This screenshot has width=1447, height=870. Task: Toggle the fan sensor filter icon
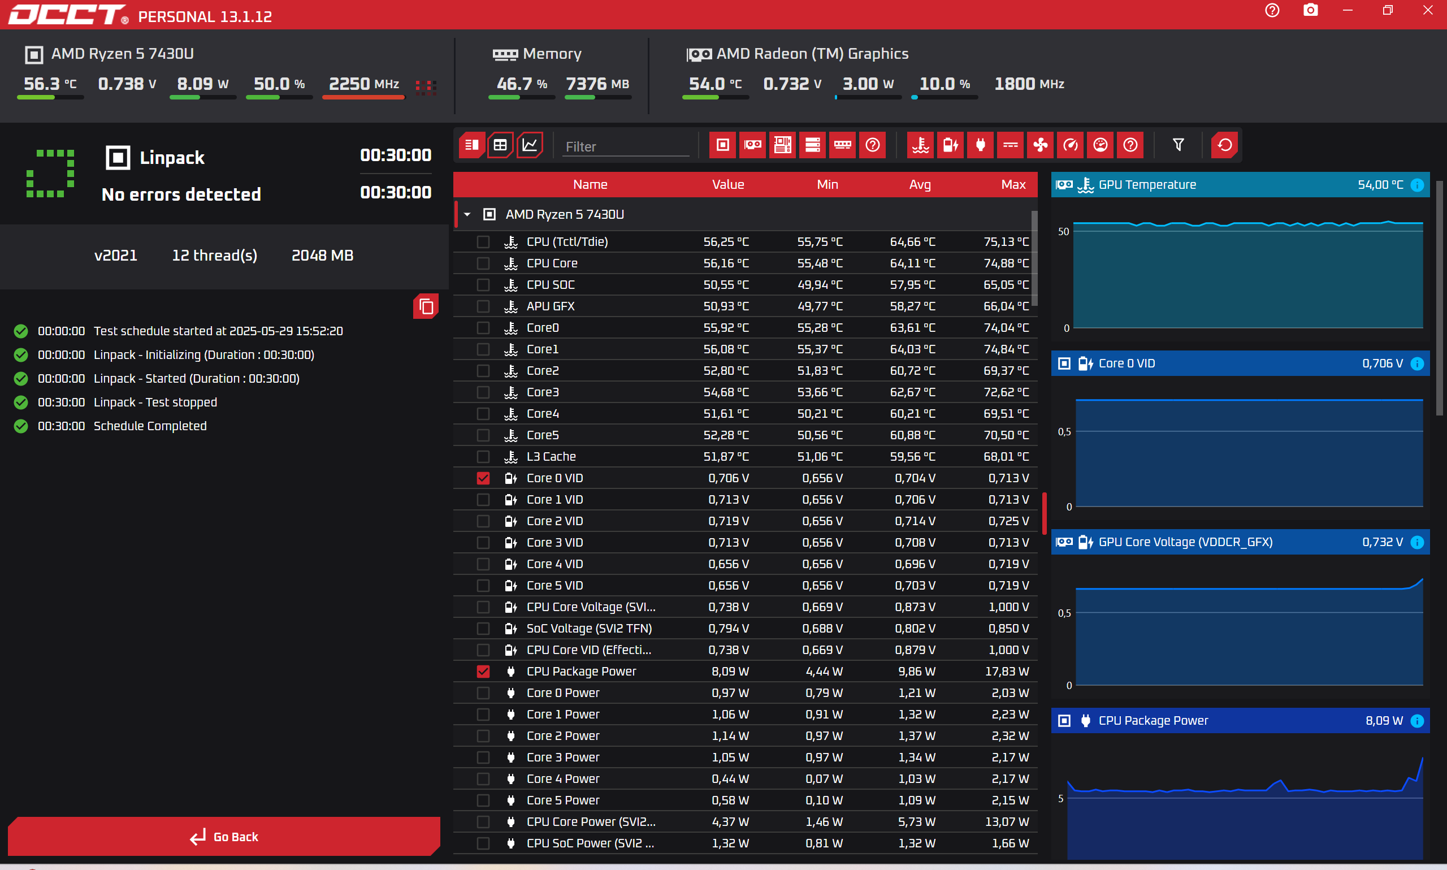pyautogui.click(x=1040, y=145)
